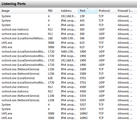Click PID 628 cell
This screenshot has width=137, height=121.
point(50,78)
